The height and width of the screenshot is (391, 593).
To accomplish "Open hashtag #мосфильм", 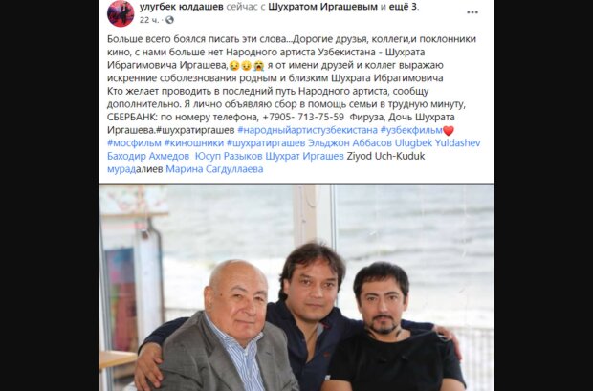I will [x=134, y=143].
